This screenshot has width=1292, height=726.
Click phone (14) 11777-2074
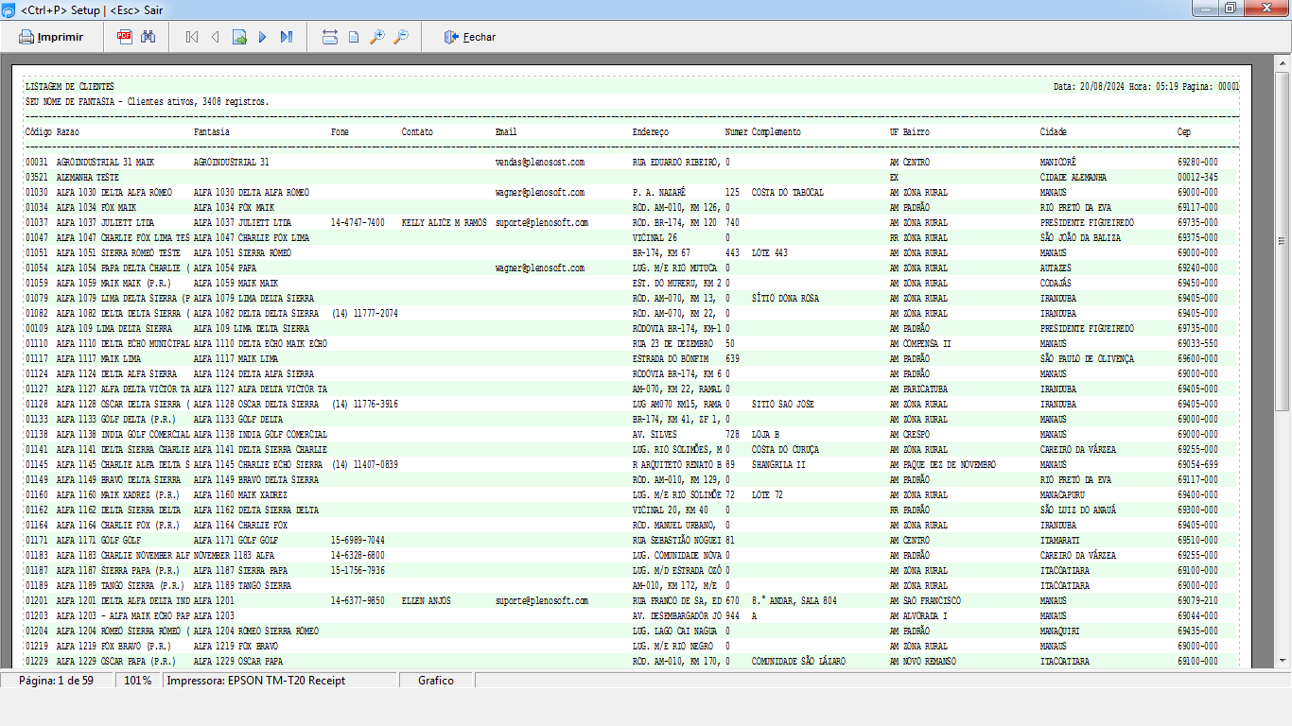pos(365,314)
